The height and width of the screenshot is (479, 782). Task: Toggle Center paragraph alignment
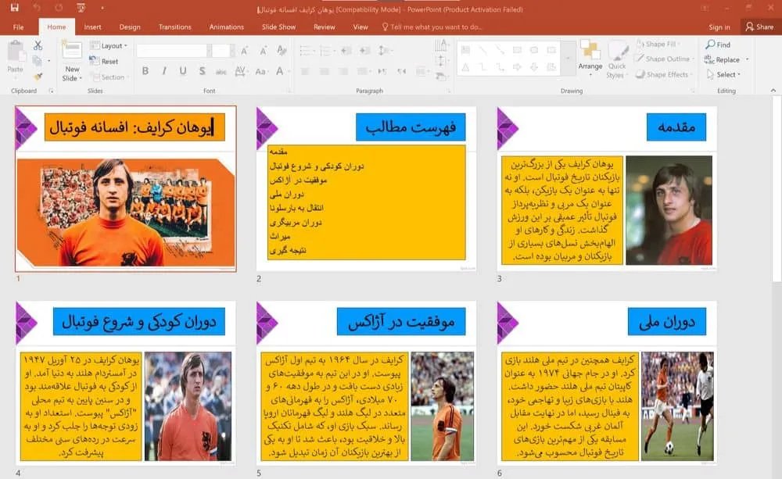(x=325, y=71)
